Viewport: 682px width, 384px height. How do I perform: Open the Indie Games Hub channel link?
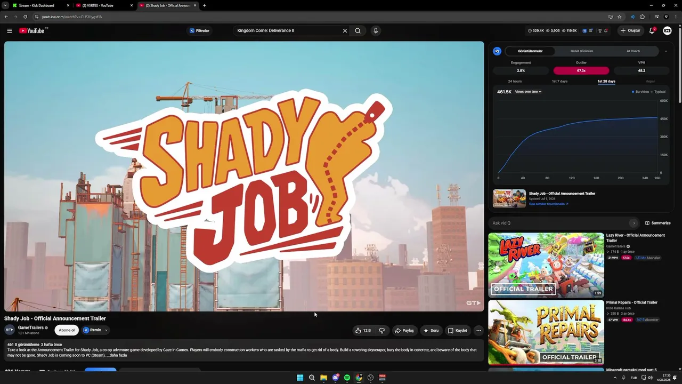[619, 308]
